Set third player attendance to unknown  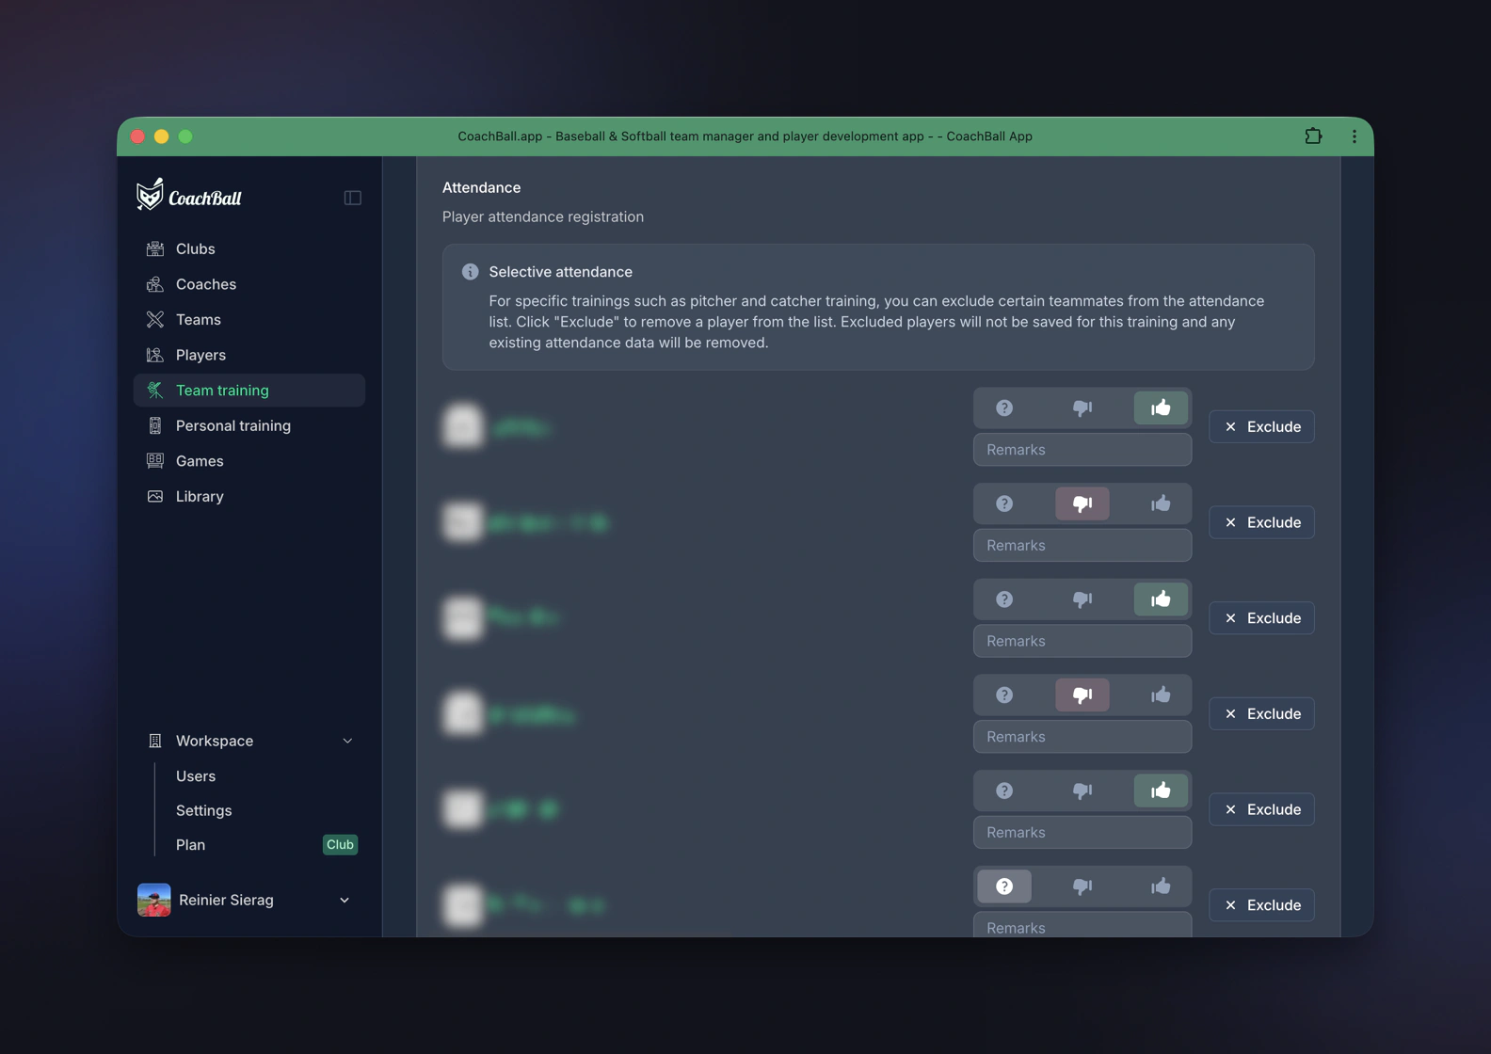pos(1004,599)
